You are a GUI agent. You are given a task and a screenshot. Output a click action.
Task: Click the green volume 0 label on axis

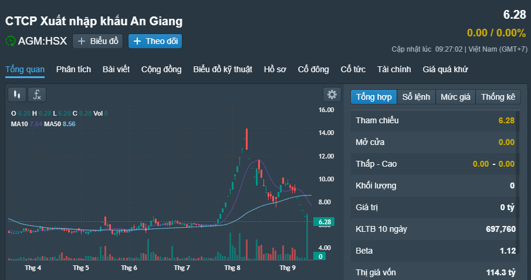[x=320, y=257]
